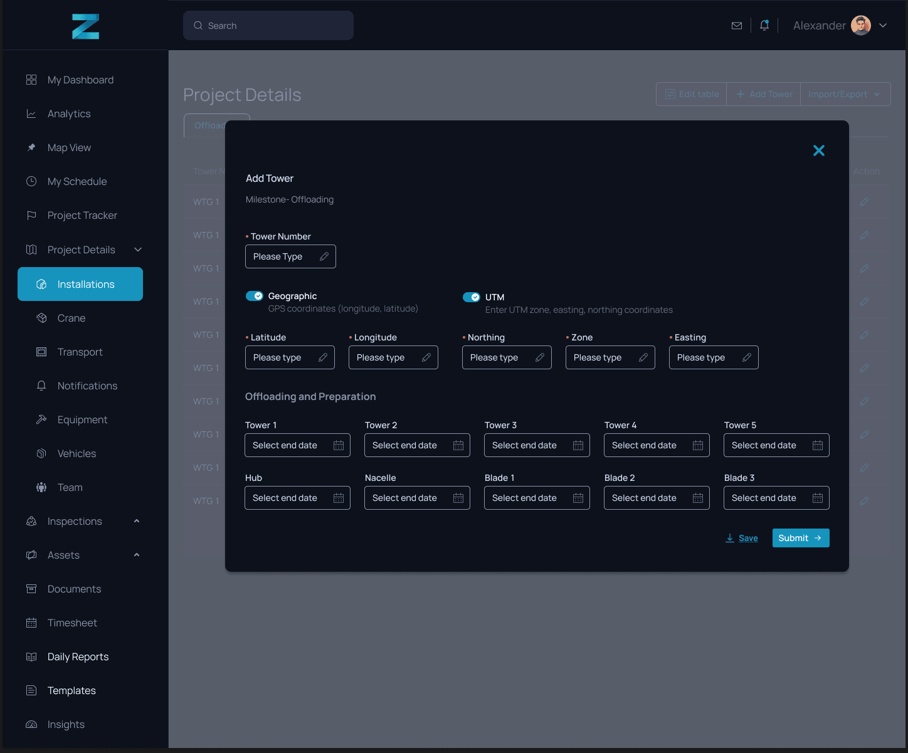Open the mail envelope icon
908x753 pixels.
point(737,26)
